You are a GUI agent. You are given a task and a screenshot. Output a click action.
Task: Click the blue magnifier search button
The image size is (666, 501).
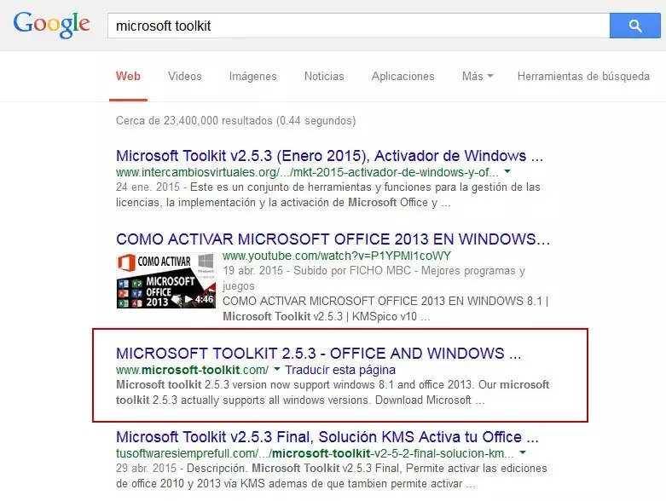click(x=634, y=26)
